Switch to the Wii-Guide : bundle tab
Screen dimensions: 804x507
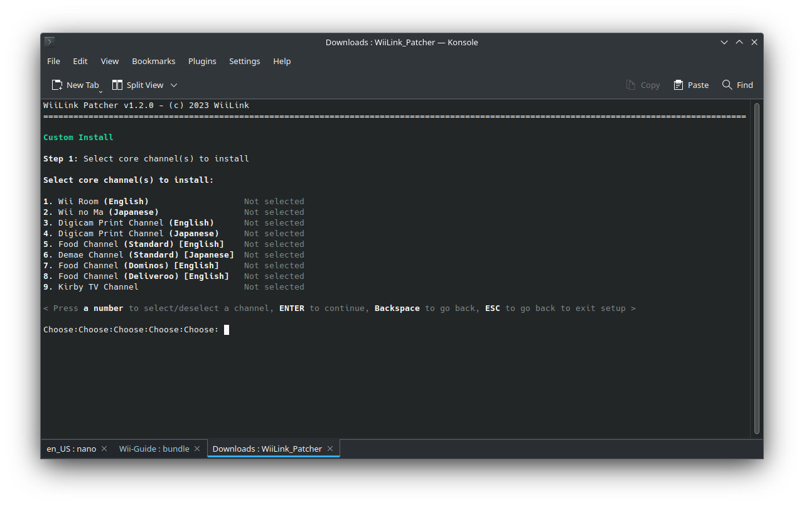coord(153,449)
